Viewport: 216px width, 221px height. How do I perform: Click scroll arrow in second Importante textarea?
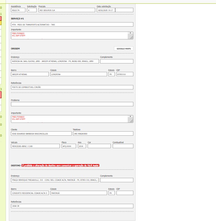click(x=130, y=117)
